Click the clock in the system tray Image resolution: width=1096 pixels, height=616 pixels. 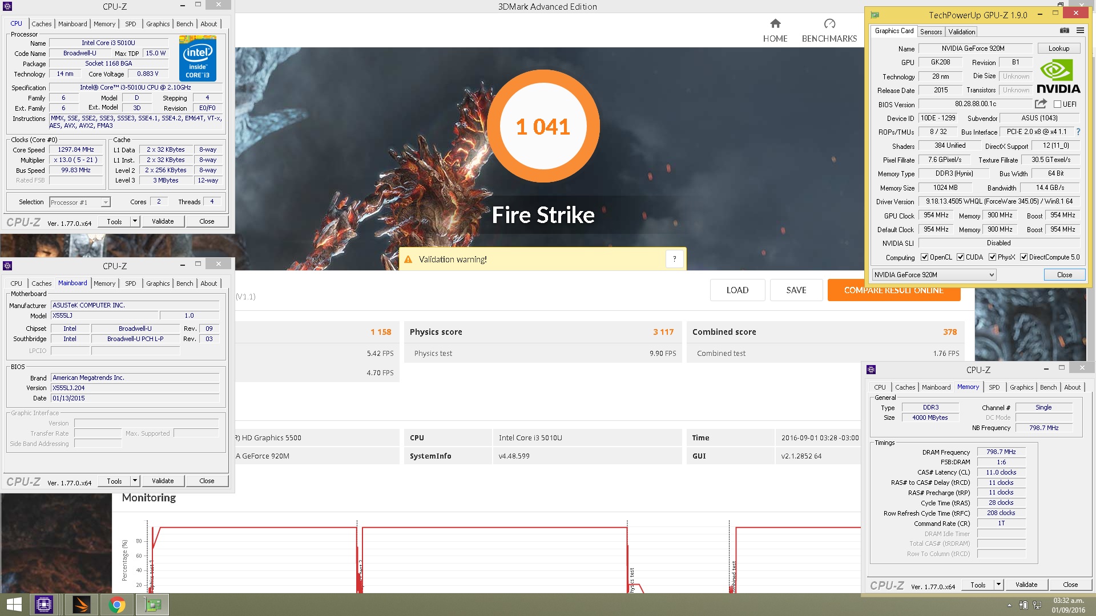tap(1068, 605)
